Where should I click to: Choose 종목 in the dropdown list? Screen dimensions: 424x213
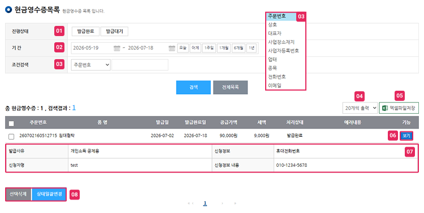pyautogui.click(x=272, y=68)
